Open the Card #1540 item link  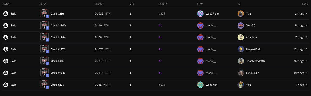point(58,26)
